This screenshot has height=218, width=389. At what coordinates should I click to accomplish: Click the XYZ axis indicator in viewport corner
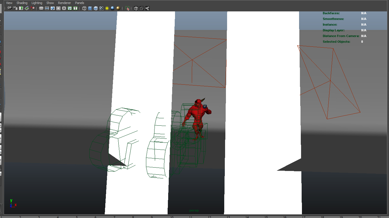(x=13, y=203)
